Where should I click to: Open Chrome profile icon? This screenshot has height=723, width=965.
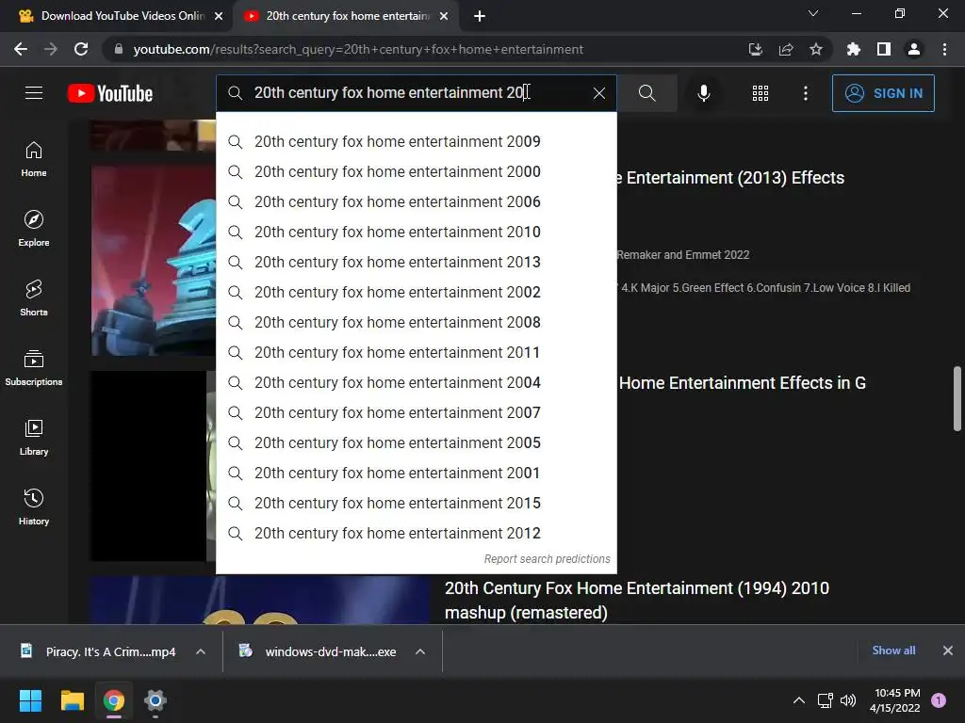[x=914, y=49]
